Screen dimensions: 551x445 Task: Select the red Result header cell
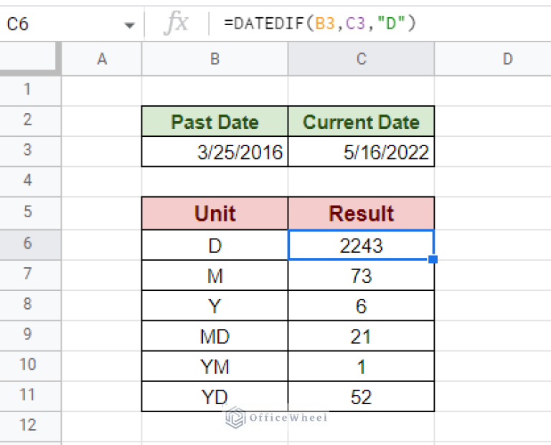tap(361, 214)
